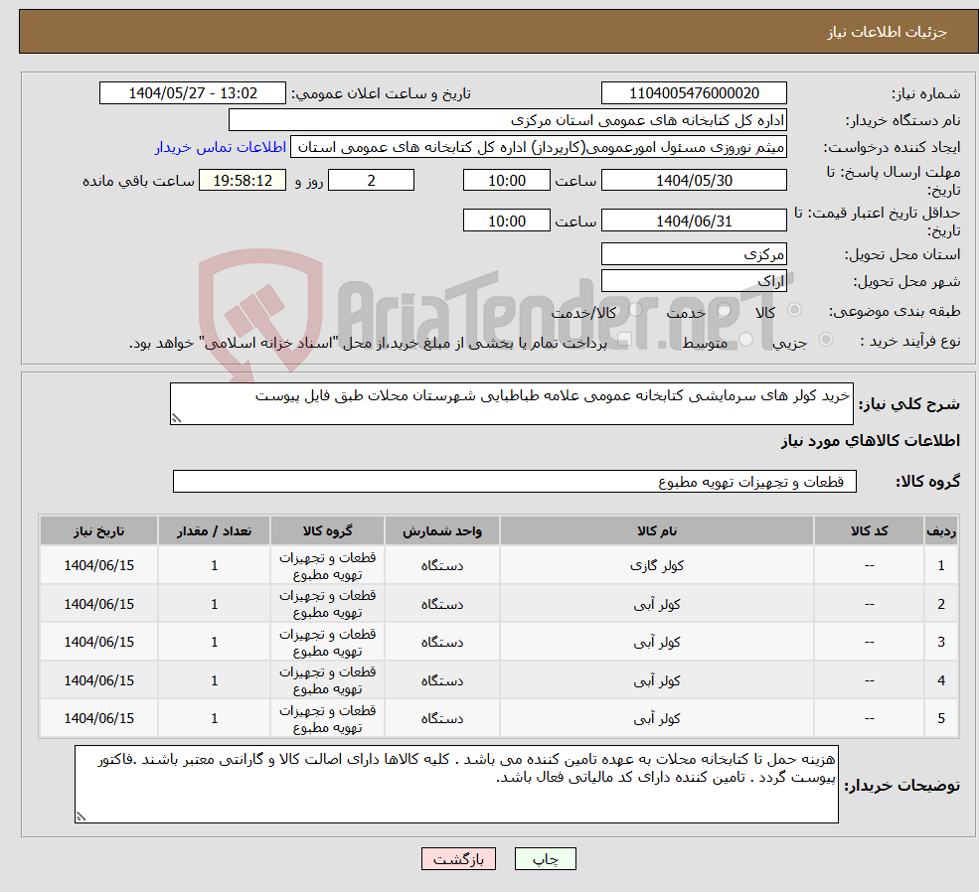Click the تعداد / مقدار column header

214,530
